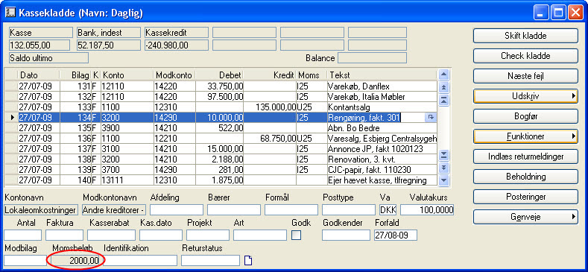Click the document icon beside Returstatus
Screen dimensions: 588x272
[247, 260]
